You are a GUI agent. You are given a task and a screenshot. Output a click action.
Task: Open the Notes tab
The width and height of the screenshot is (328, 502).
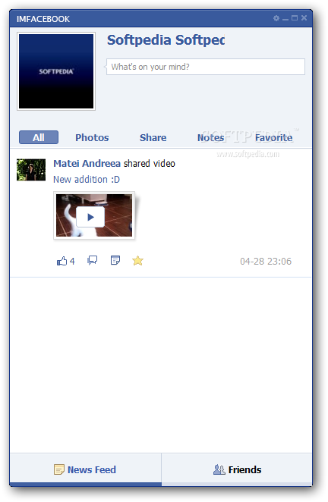[x=210, y=138]
